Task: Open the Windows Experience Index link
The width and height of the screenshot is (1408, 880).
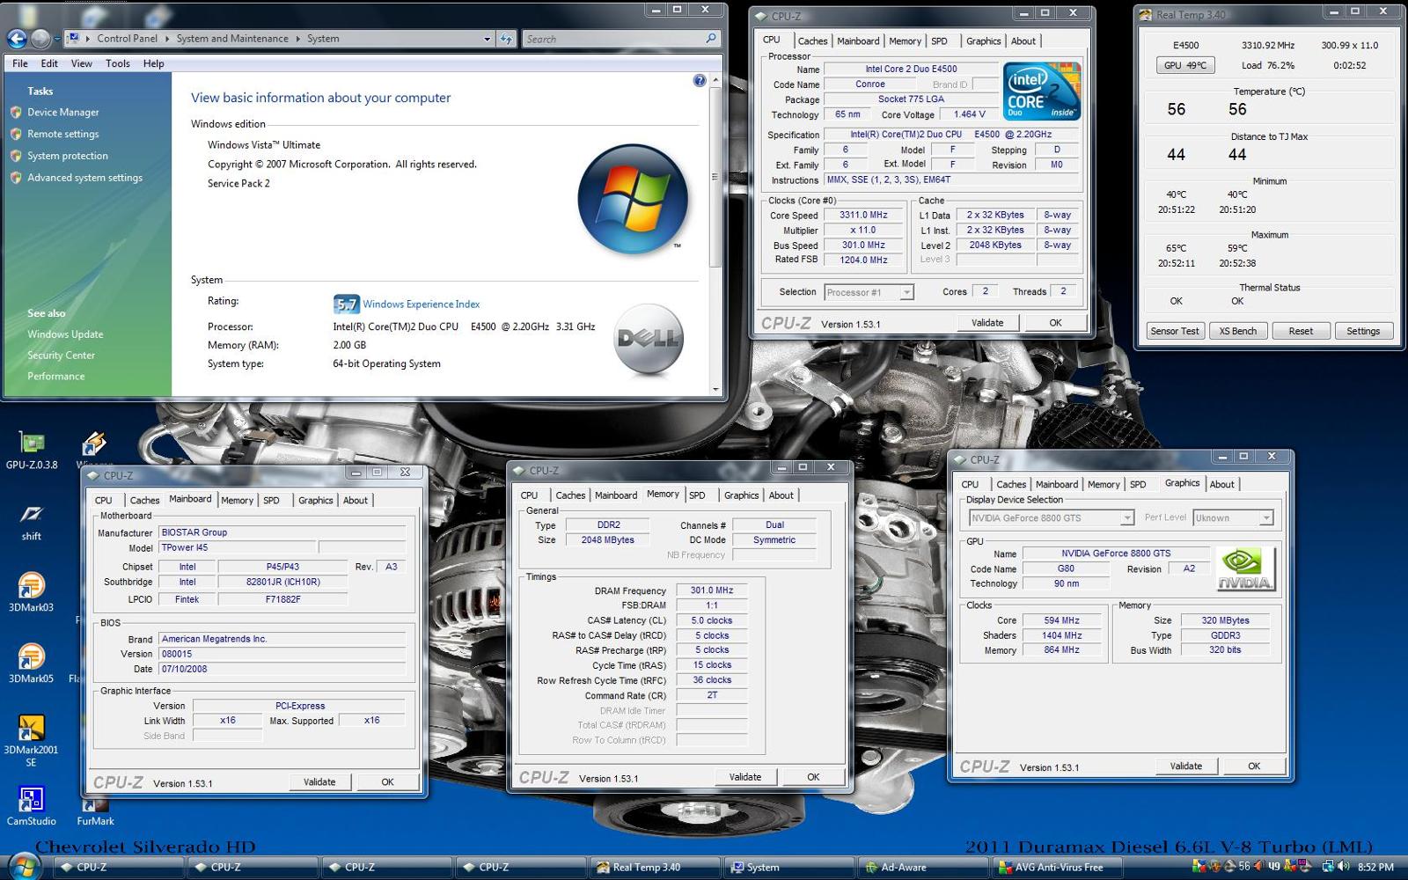Action: 422,304
